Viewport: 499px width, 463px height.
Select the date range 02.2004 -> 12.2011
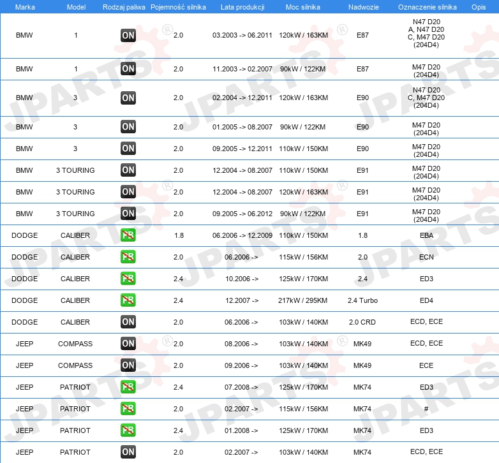pyautogui.click(x=242, y=98)
